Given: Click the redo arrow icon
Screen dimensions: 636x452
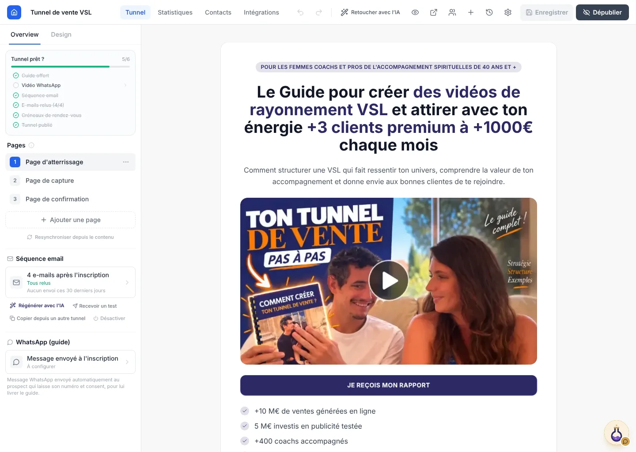Looking at the screenshot, I should [319, 12].
